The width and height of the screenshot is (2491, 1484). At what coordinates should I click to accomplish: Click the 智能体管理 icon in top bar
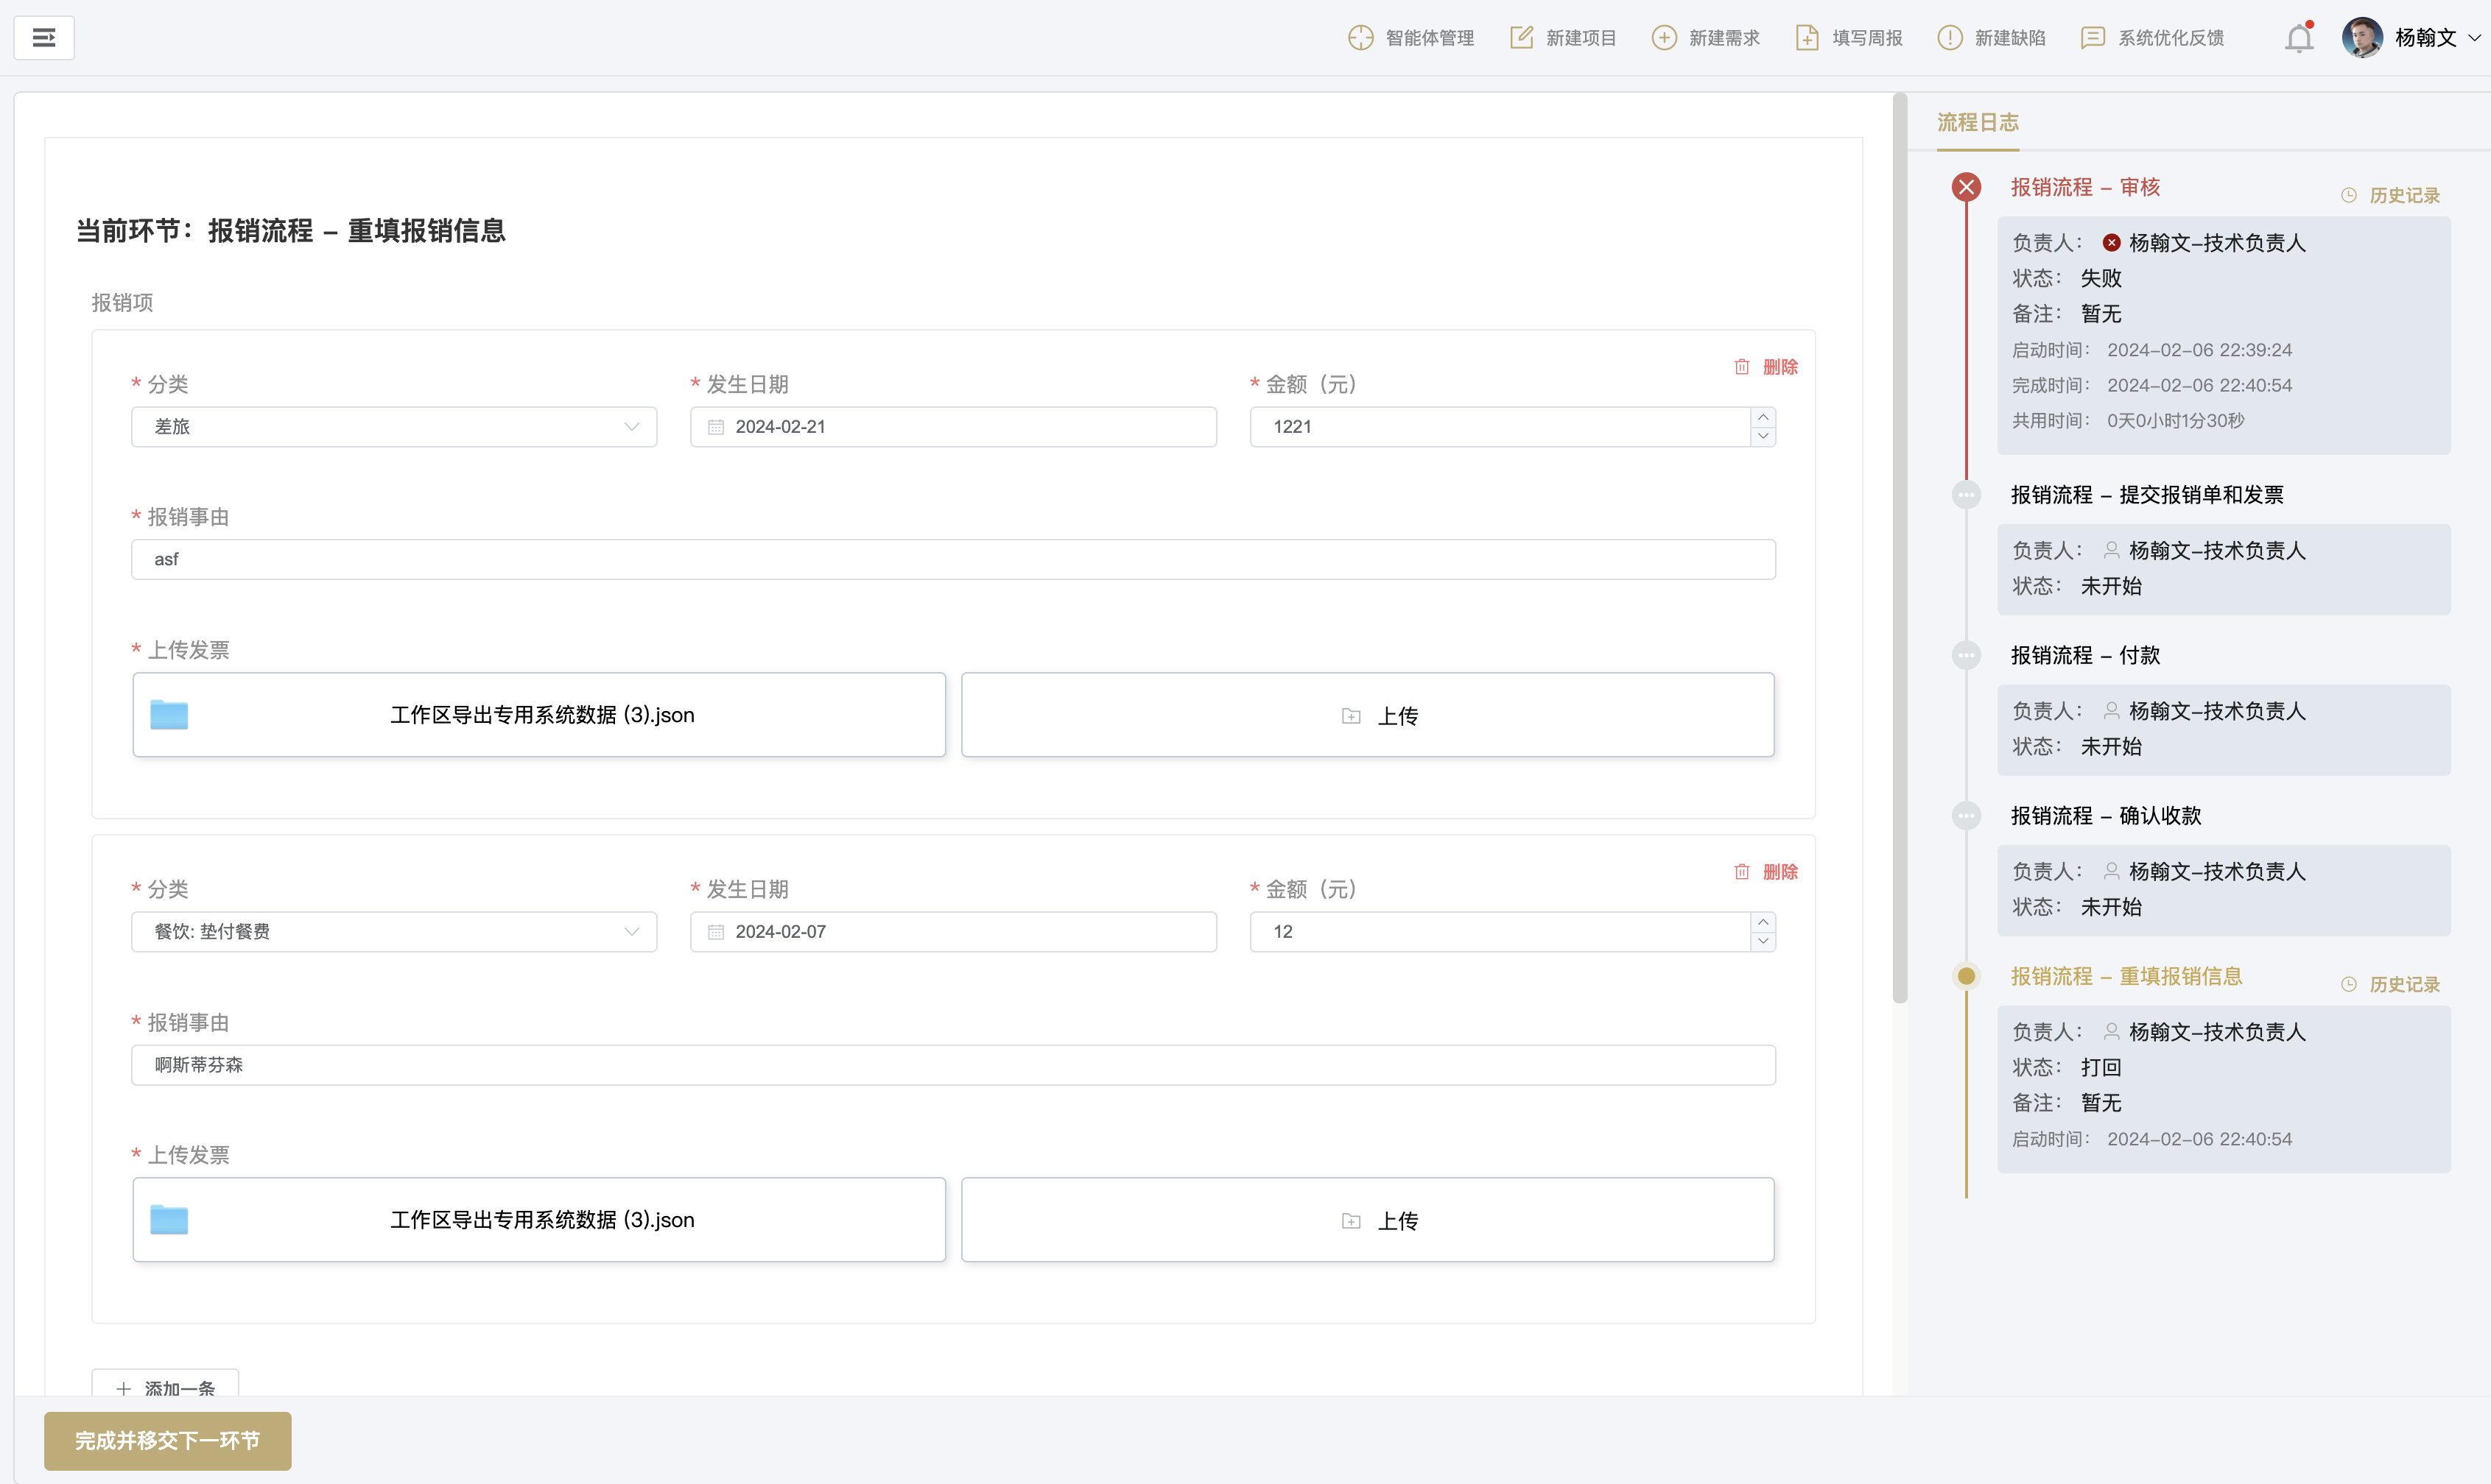pyautogui.click(x=1360, y=38)
